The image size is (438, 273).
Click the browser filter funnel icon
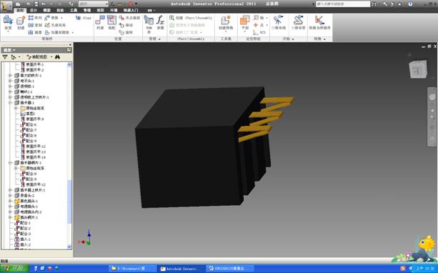point(5,57)
